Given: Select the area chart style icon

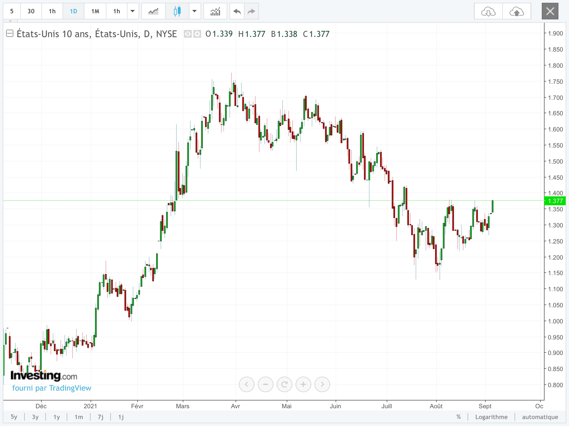Looking at the screenshot, I should pyautogui.click(x=153, y=11).
